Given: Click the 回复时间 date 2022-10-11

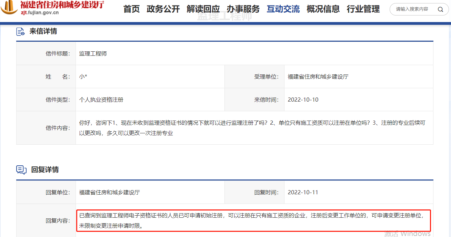Looking at the screenshot, I should (x=303, y=192).
